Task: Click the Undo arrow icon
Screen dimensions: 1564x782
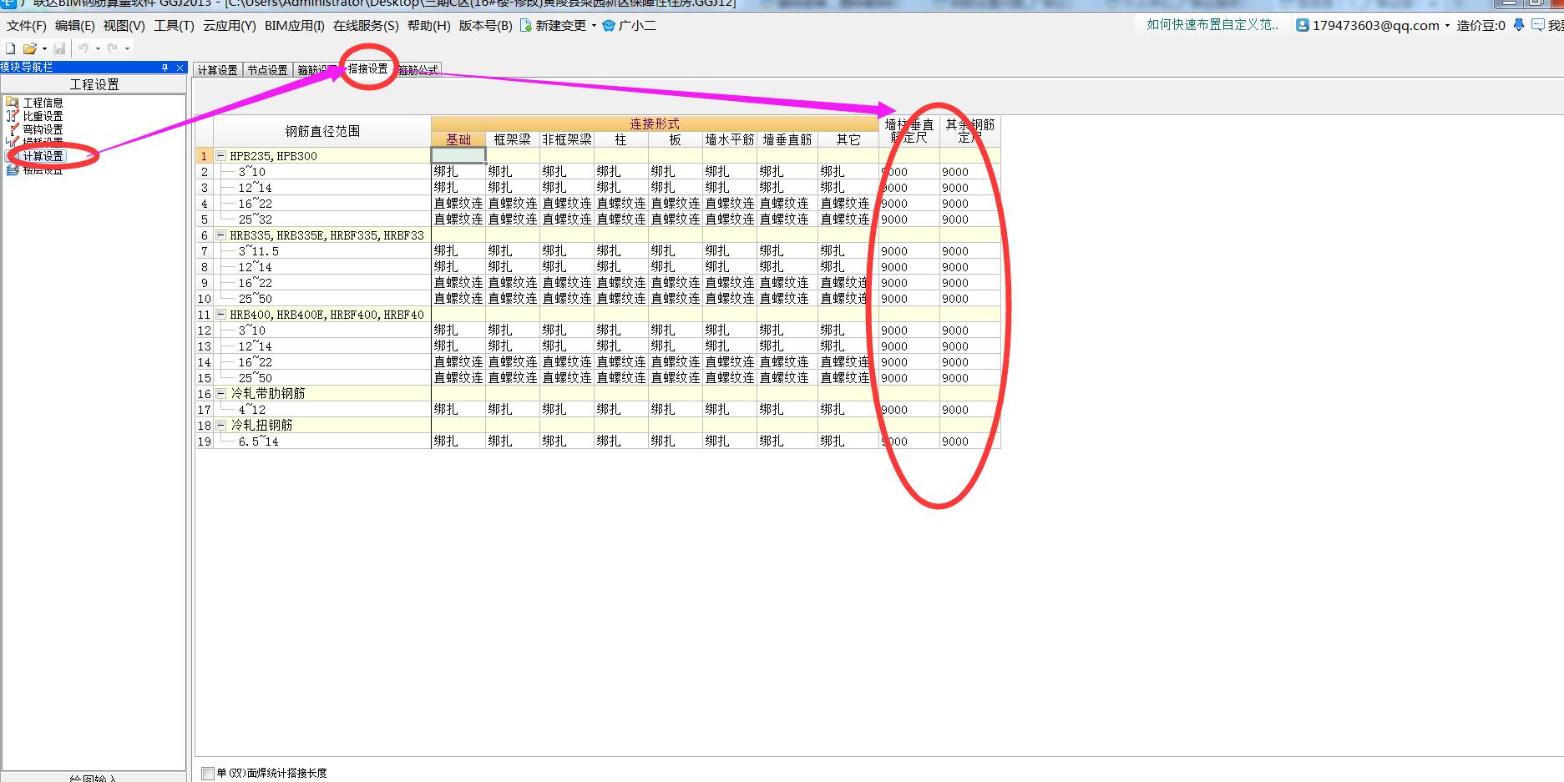Action: tap(84, 48)
